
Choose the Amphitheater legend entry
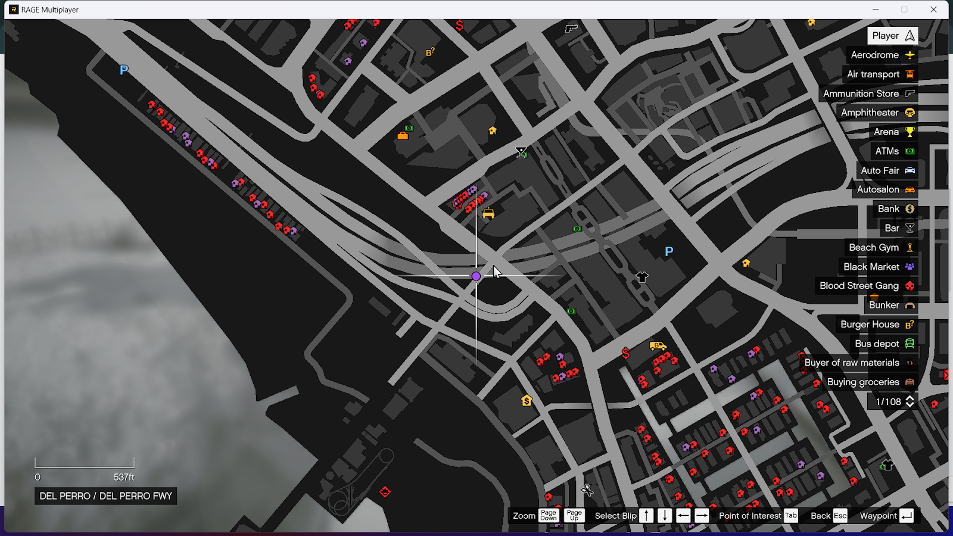[877, 113]
